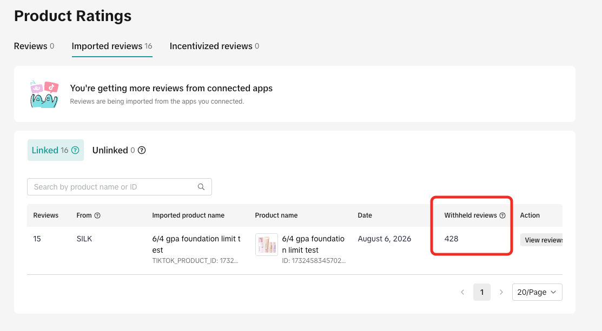Click the connected apps illustration

click(44, 94)
